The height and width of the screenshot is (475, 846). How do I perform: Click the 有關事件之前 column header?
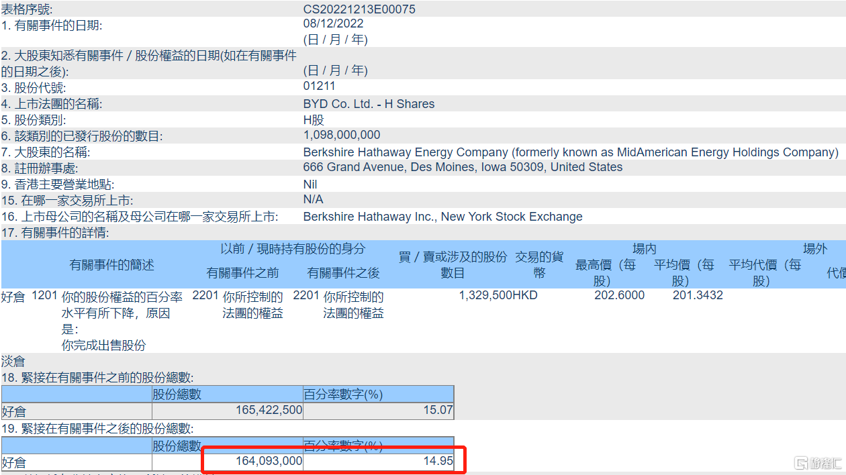(242, 273)
